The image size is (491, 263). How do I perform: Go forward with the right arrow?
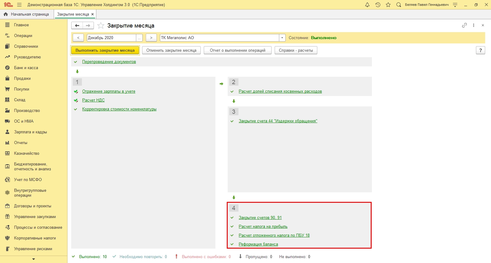click(88, 26)
